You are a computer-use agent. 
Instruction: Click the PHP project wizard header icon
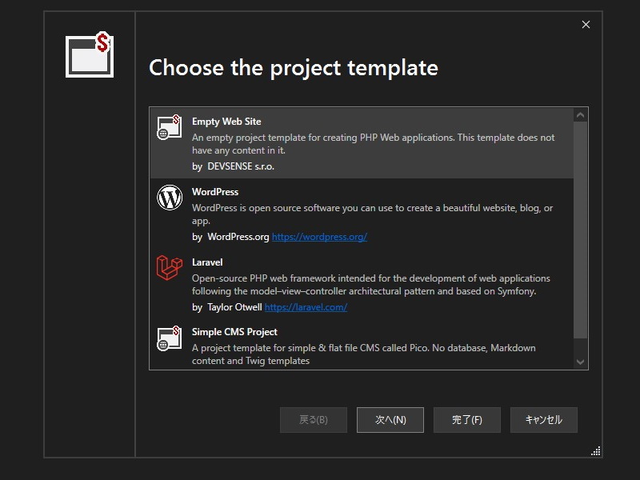click(x=90, y=55)
